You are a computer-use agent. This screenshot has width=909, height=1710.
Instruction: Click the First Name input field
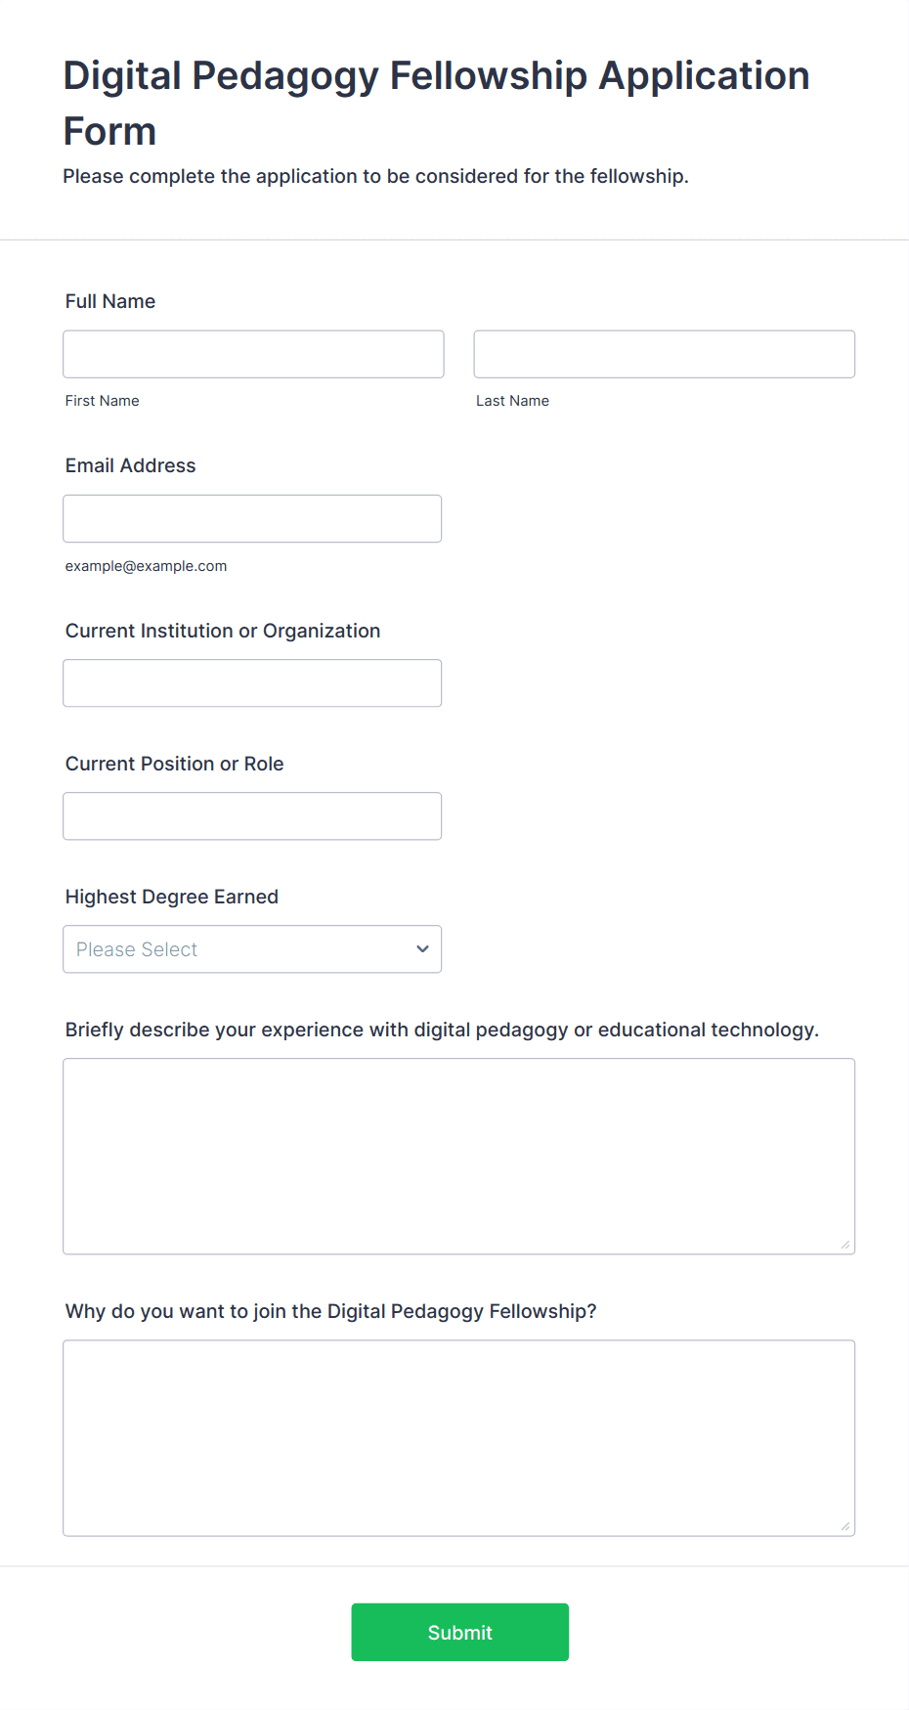253,354
